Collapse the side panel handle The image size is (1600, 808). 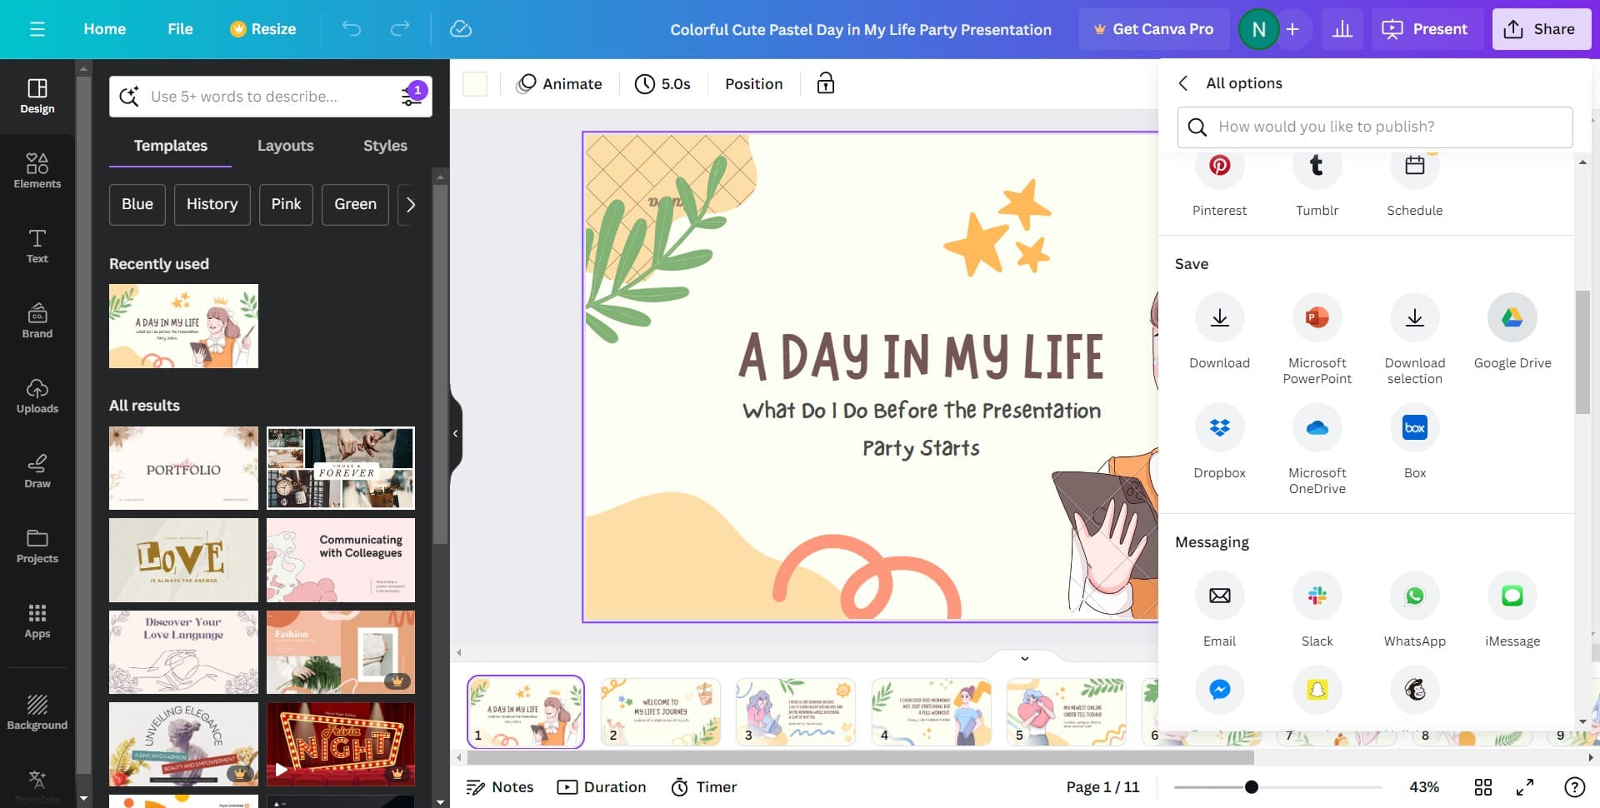(x=455, y=433)
